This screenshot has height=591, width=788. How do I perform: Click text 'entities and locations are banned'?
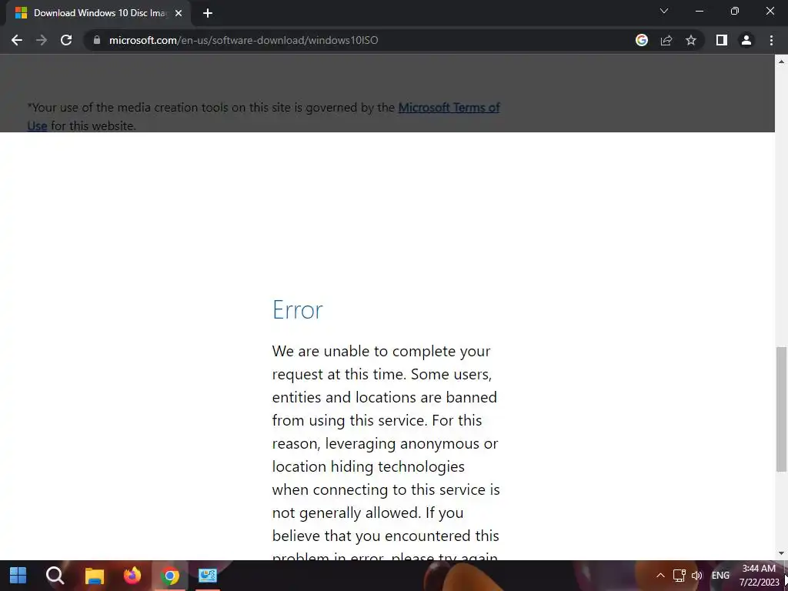(x=385, y=397)
